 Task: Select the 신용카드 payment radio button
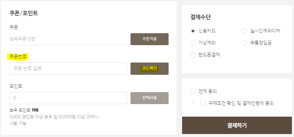pos(193,31)
